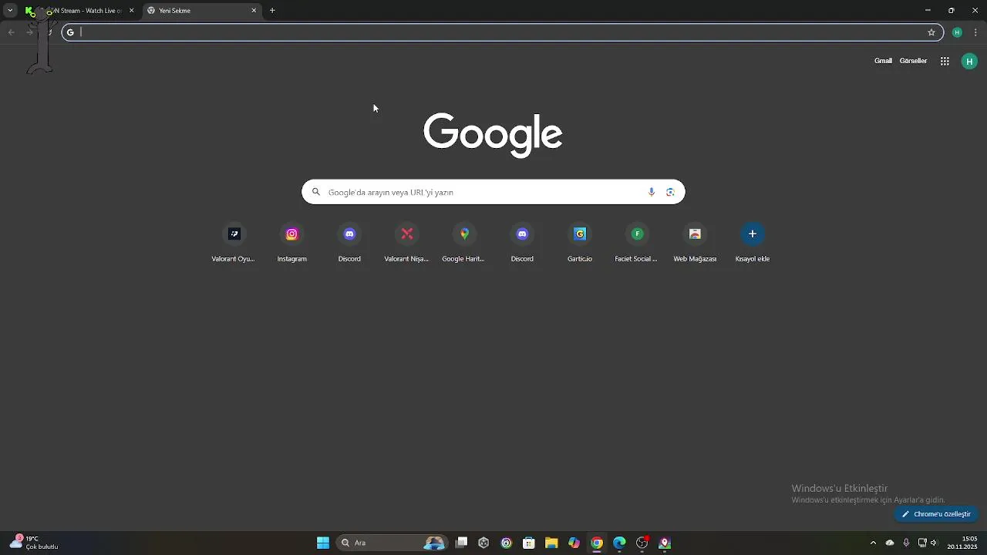
Task: Open the Google account avatar on the page
Action: pos(969,61)
